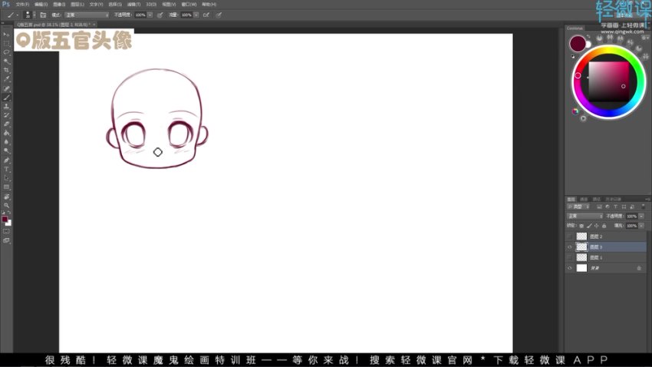Swap foreground and background colors
Viewport: 652px width, 367px height.
coord(9,213)
